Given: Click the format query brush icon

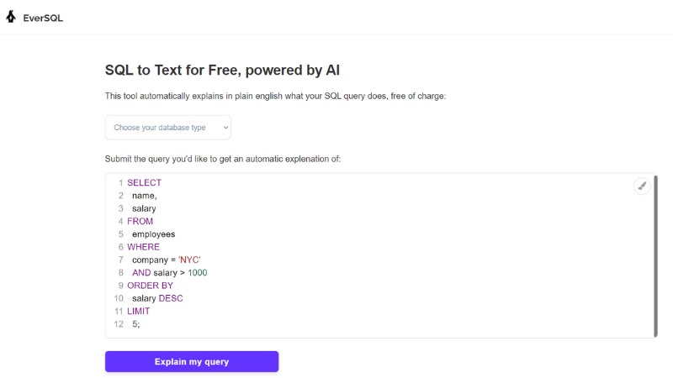Looking at the screenshot, I should pos(642,186).
